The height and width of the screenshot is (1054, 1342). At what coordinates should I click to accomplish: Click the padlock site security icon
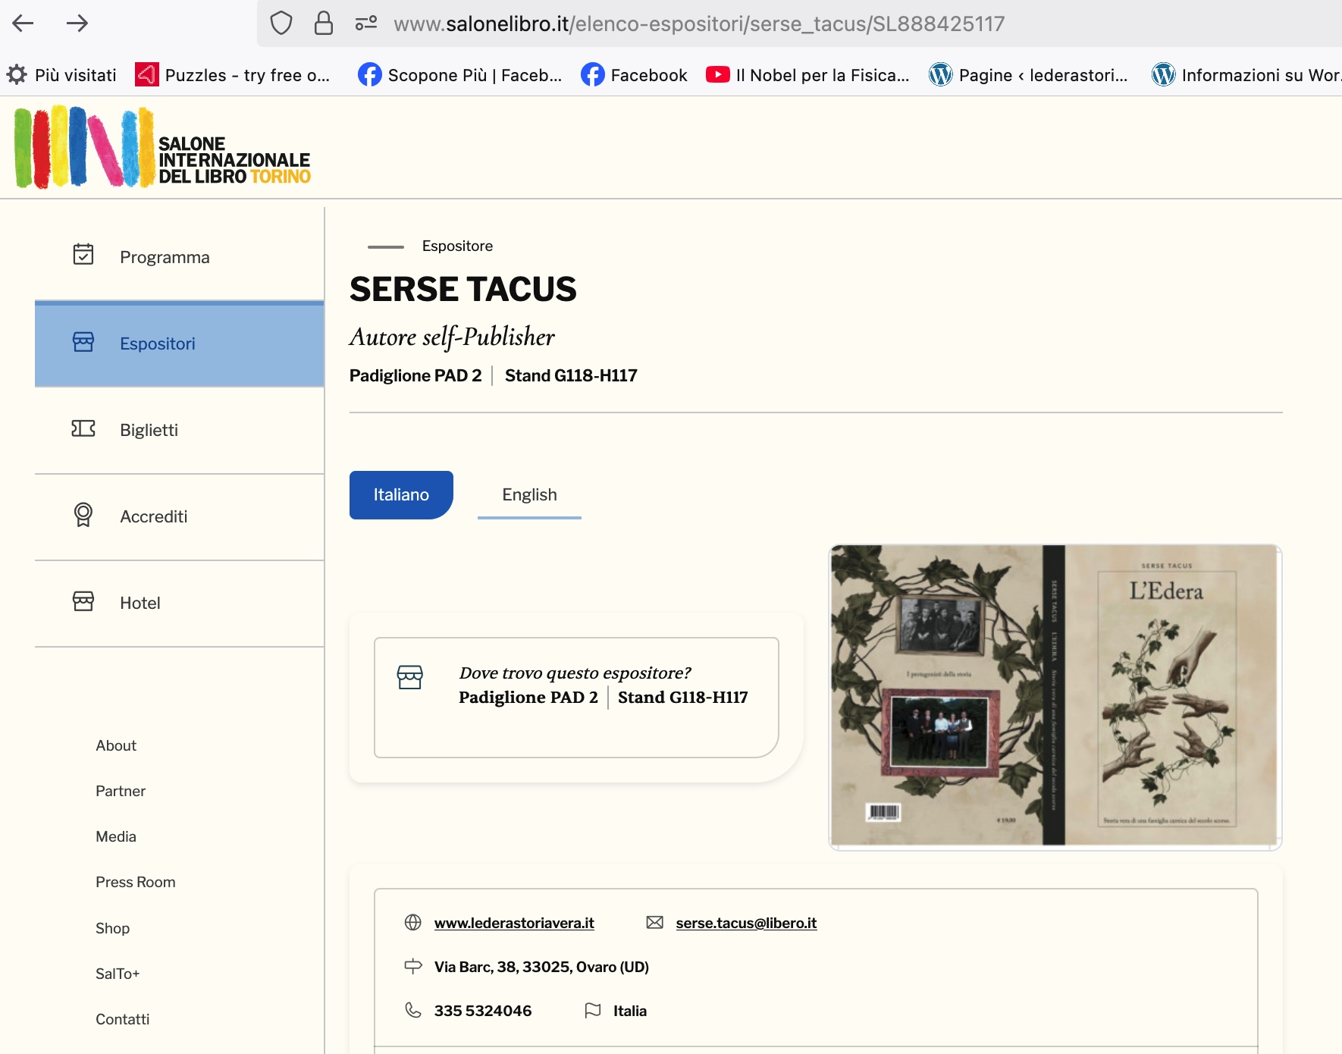point(324,24)
